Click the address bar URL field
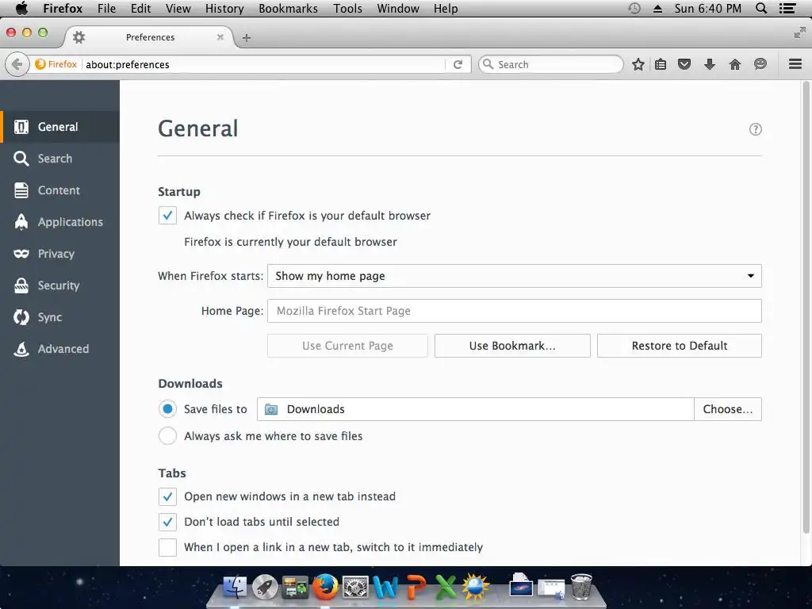The image size is (812, 609). pos(263,64)
